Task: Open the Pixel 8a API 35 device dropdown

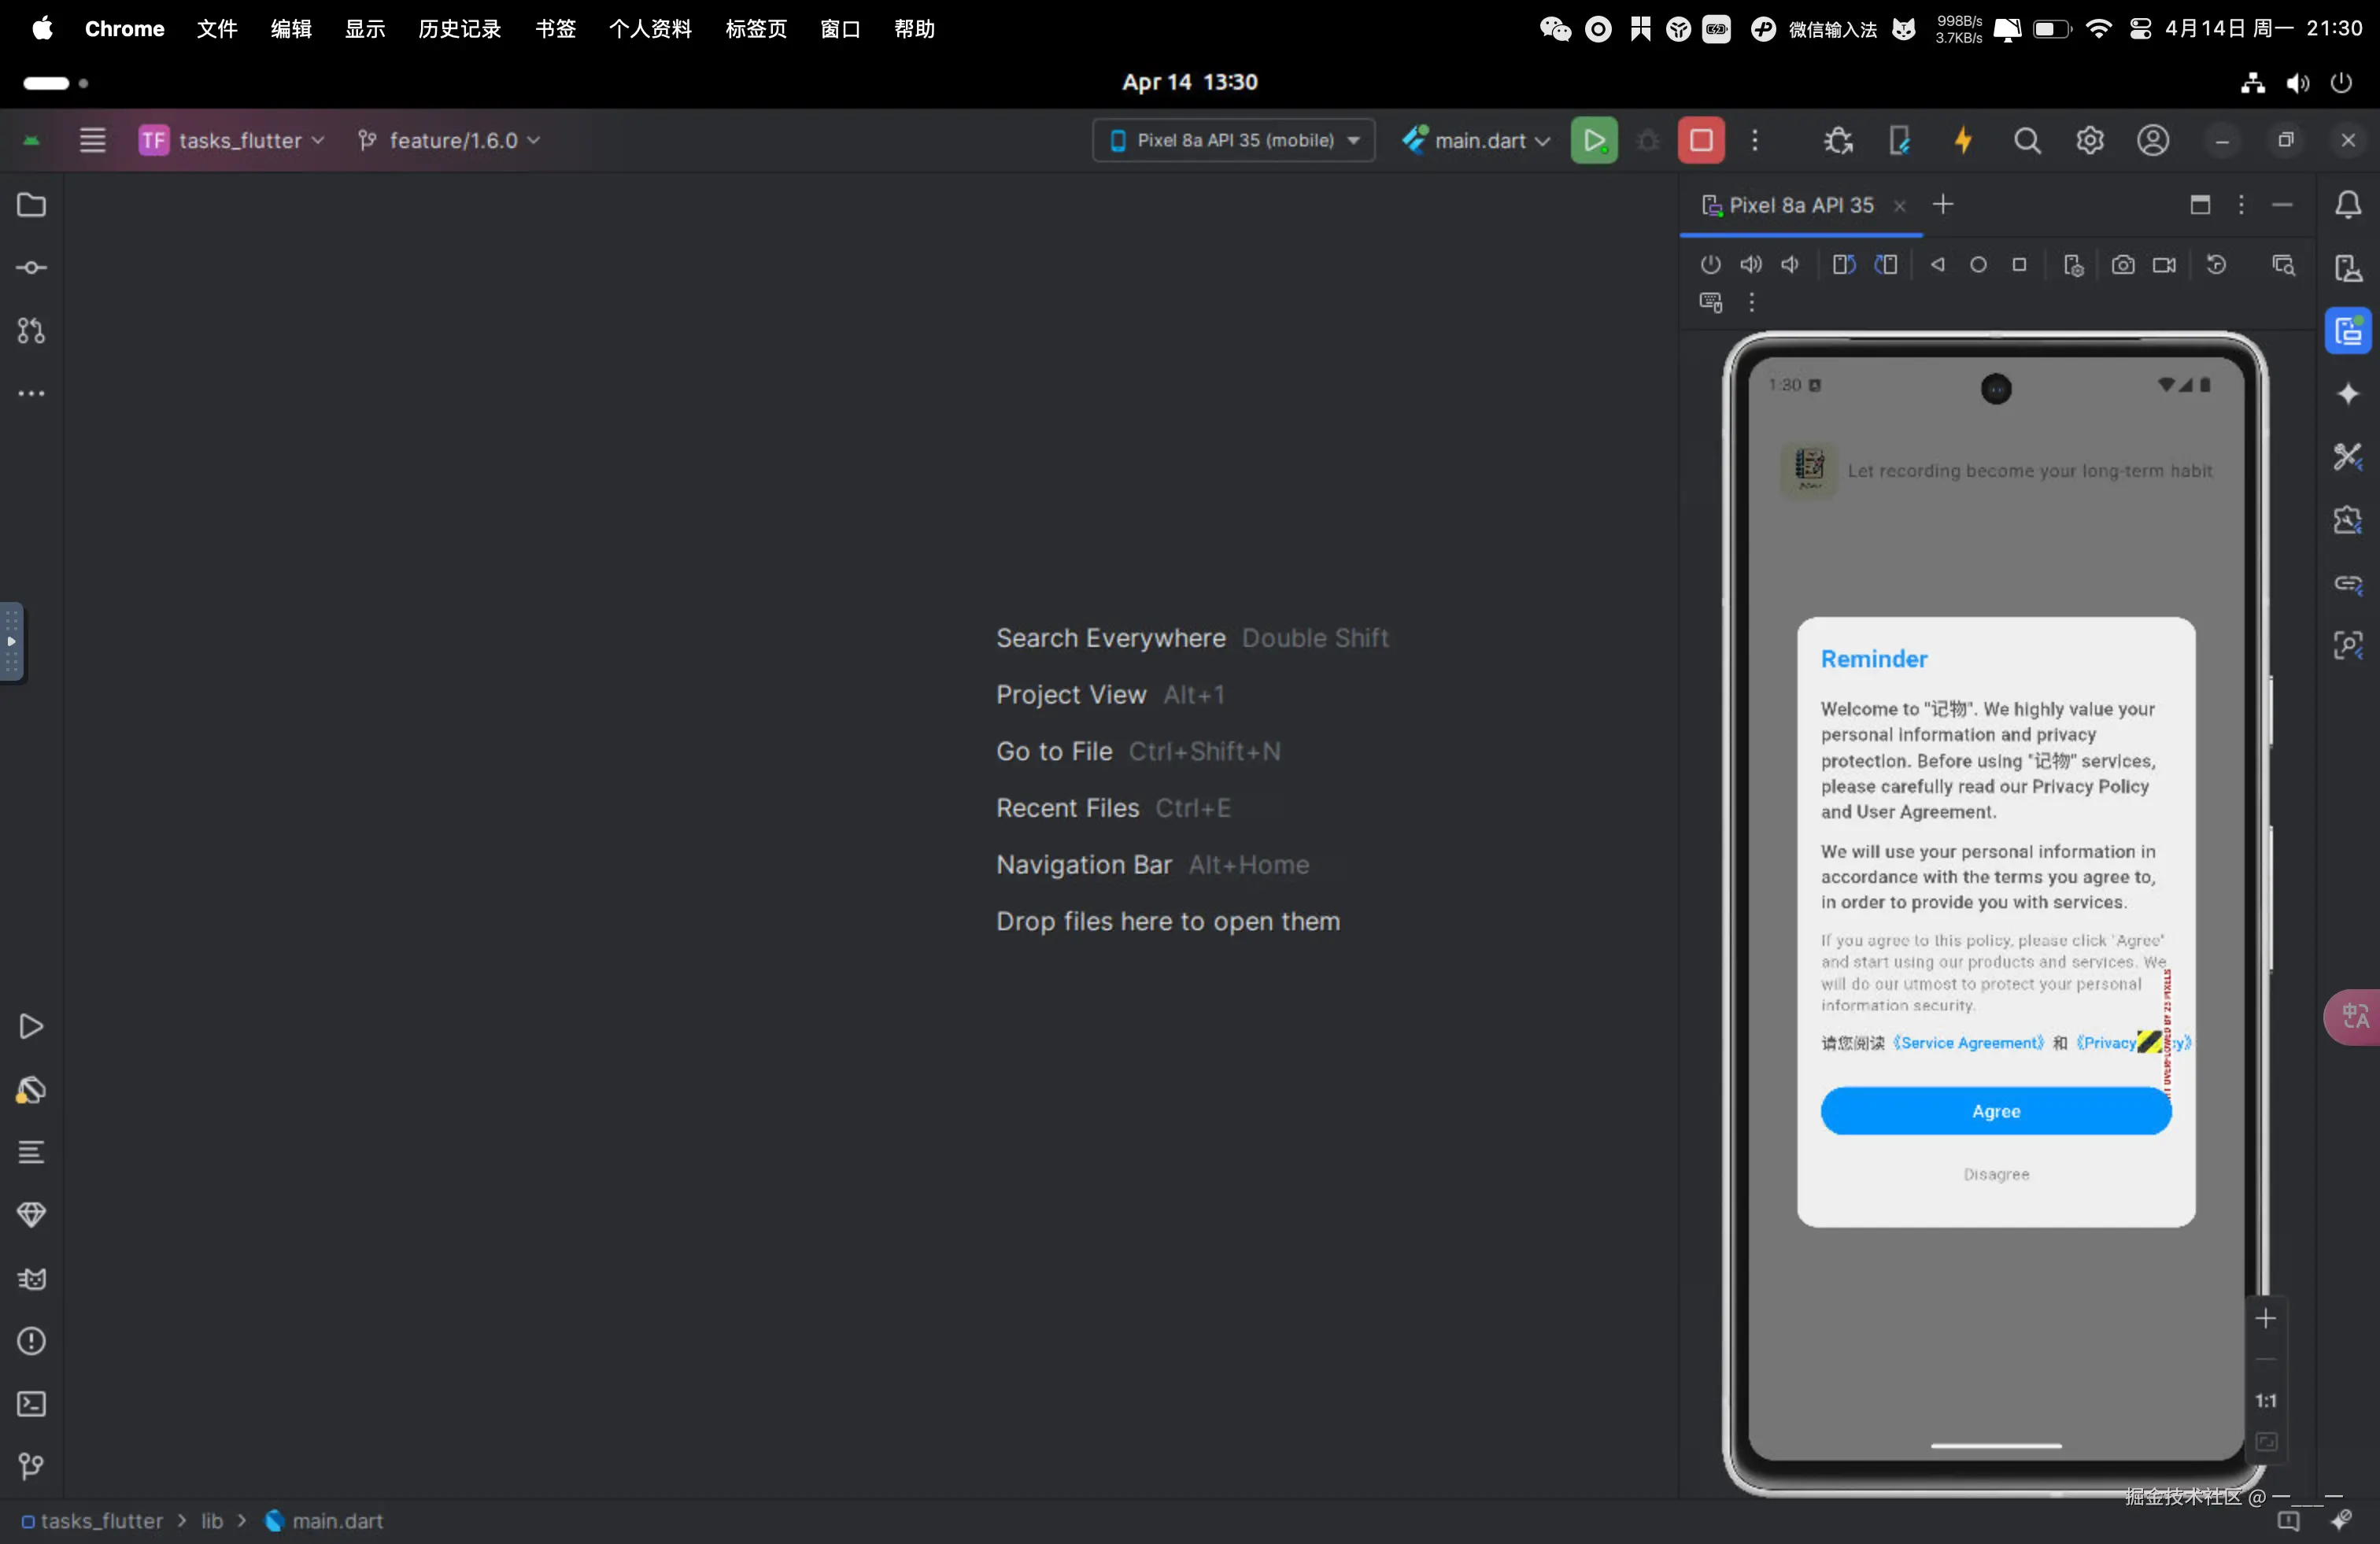Action: [1234, 141]
